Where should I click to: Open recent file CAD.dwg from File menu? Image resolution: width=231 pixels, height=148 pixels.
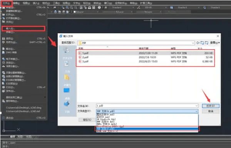(x=24, y=108)
